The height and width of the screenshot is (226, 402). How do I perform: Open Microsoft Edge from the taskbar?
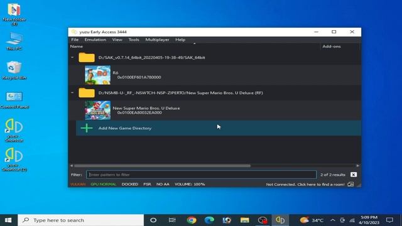[209, 220]
